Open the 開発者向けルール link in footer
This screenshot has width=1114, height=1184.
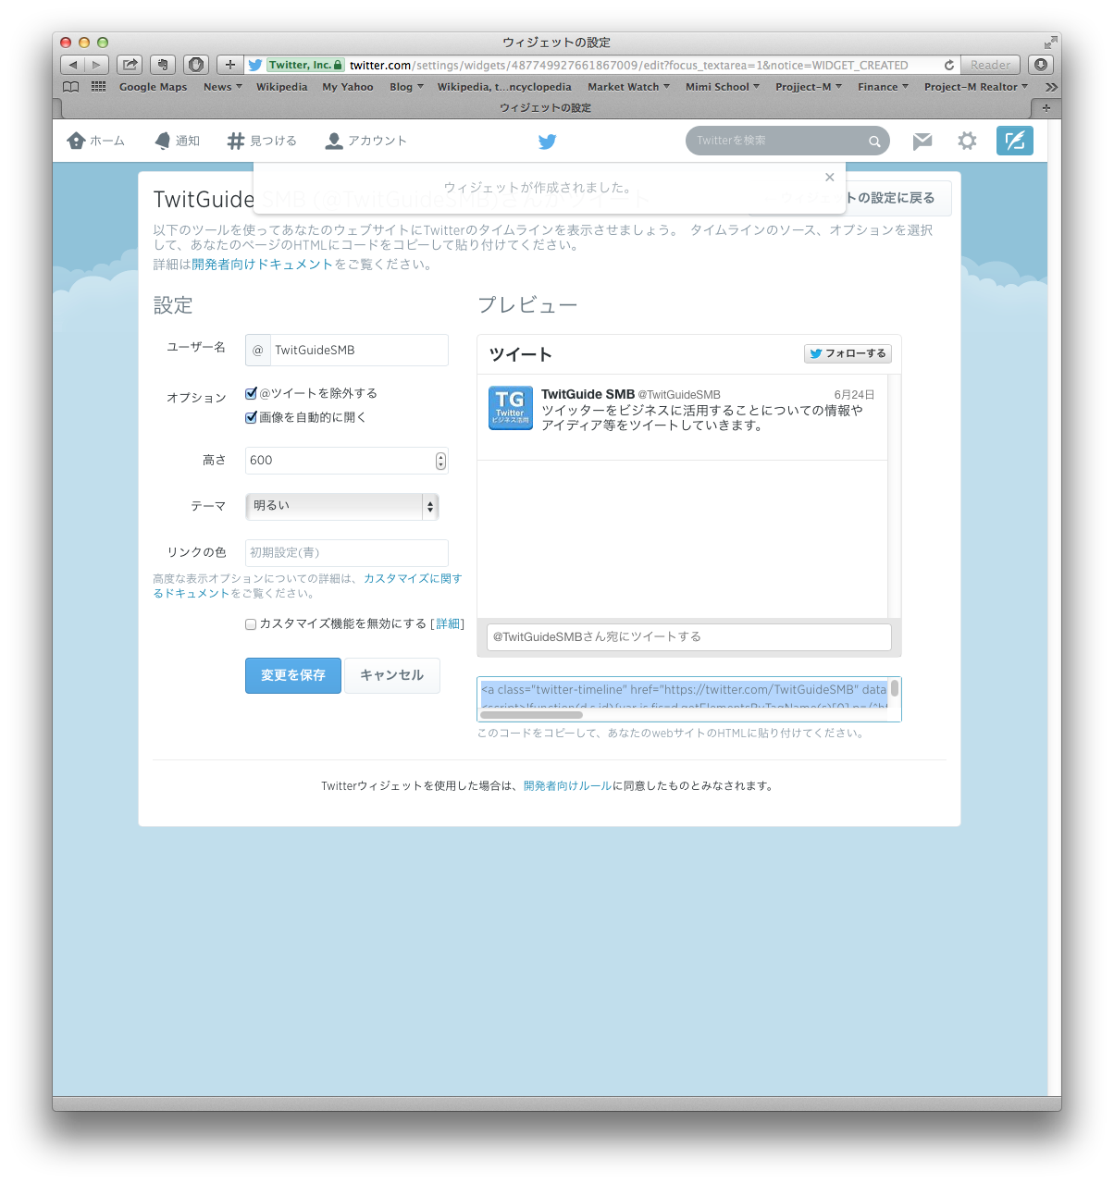[x=567, y=786]
